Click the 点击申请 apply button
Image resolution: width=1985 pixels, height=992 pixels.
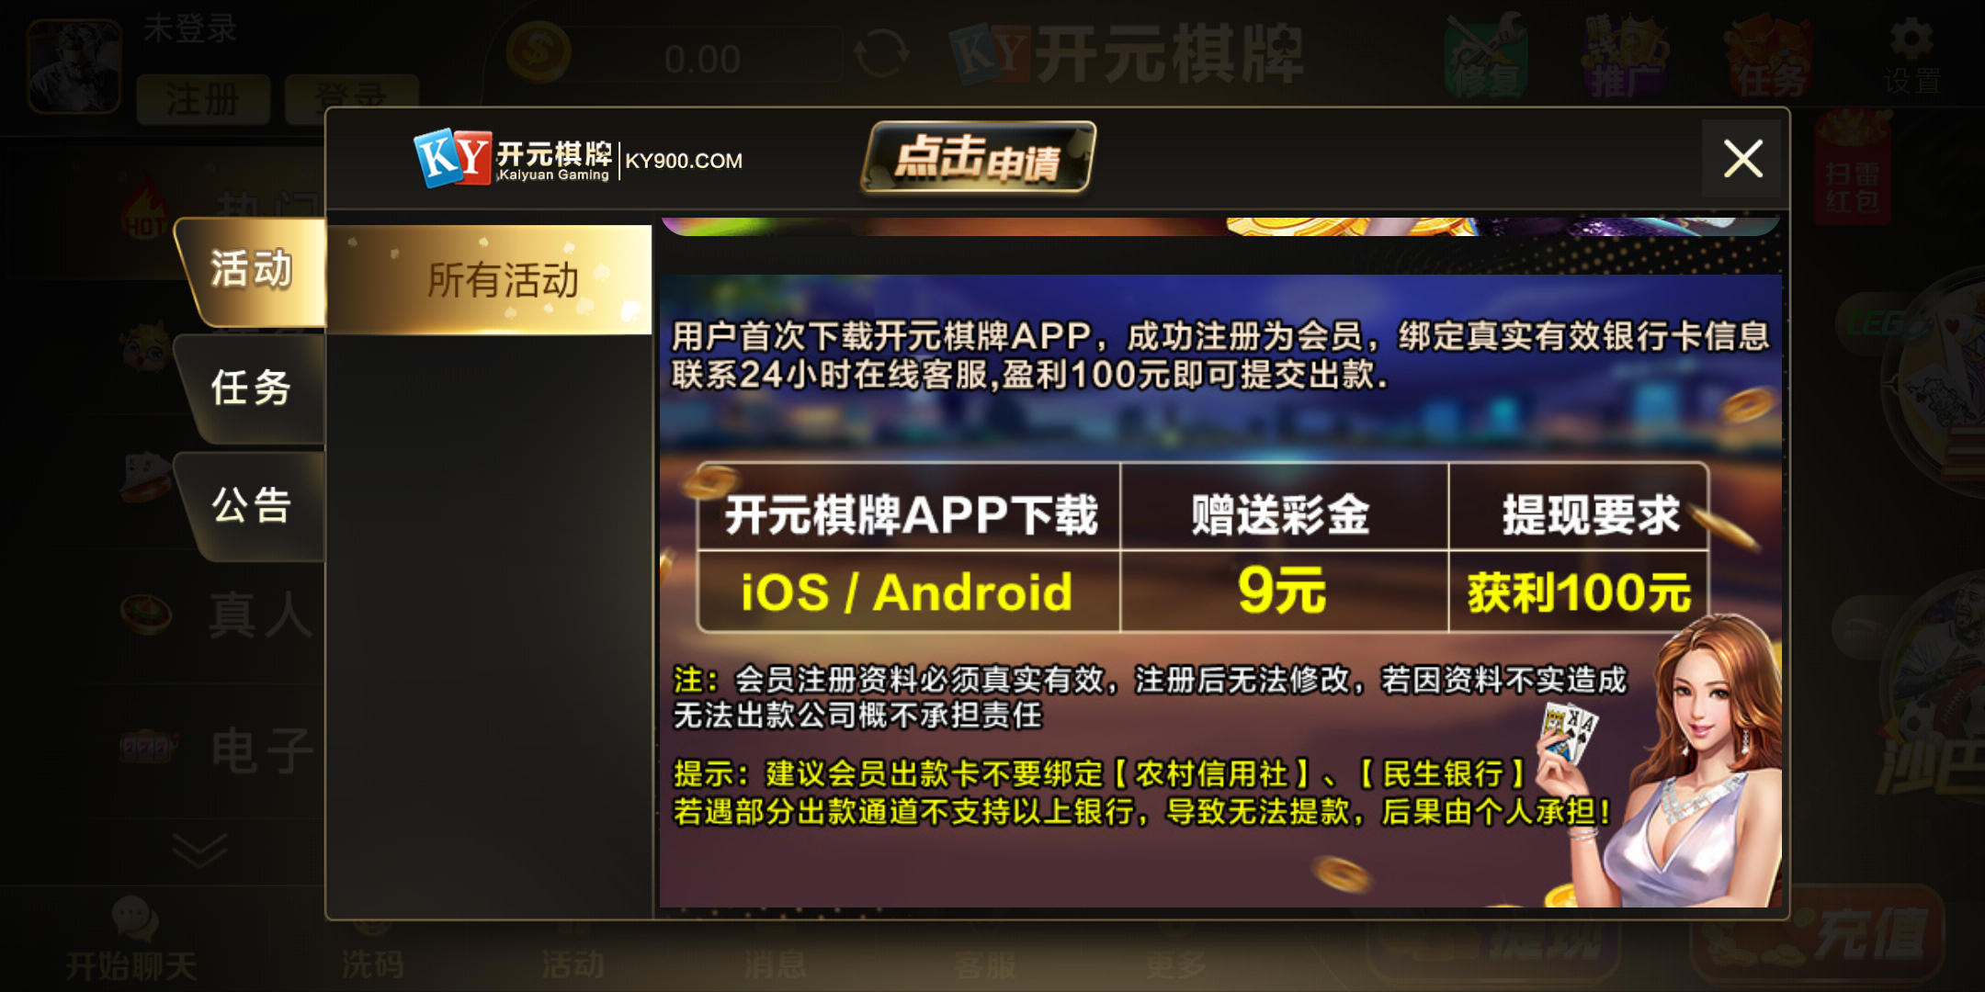click(979, 158)
